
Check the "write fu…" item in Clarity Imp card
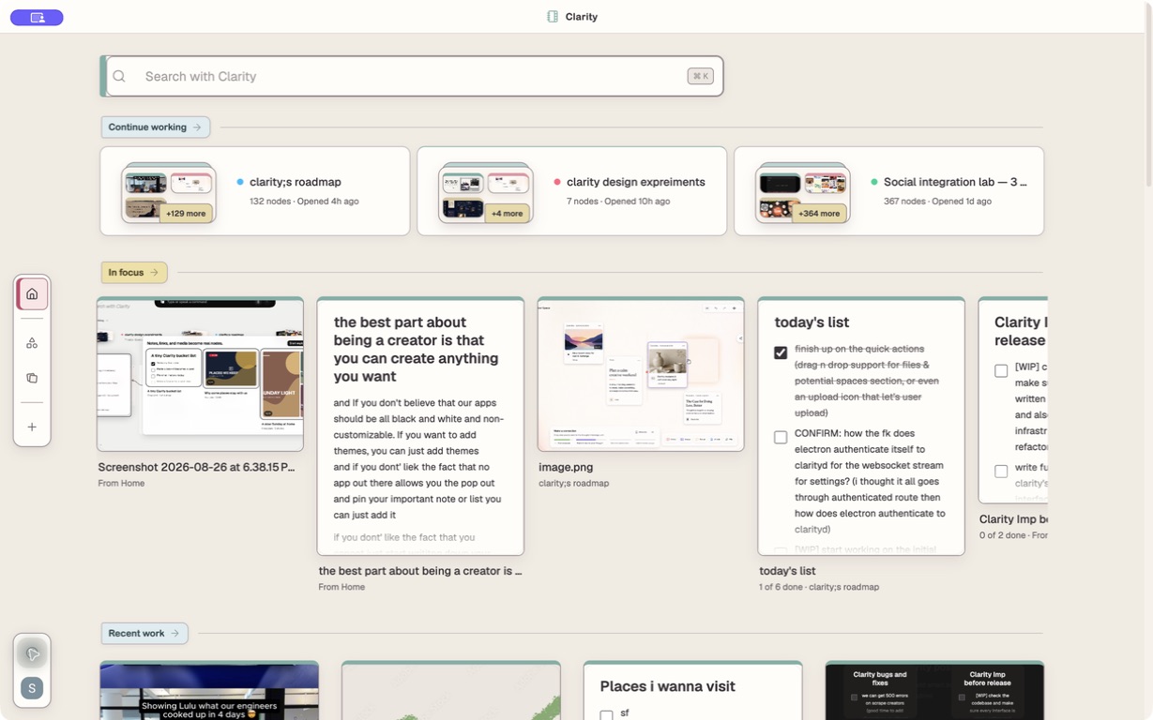[1001, 471]
